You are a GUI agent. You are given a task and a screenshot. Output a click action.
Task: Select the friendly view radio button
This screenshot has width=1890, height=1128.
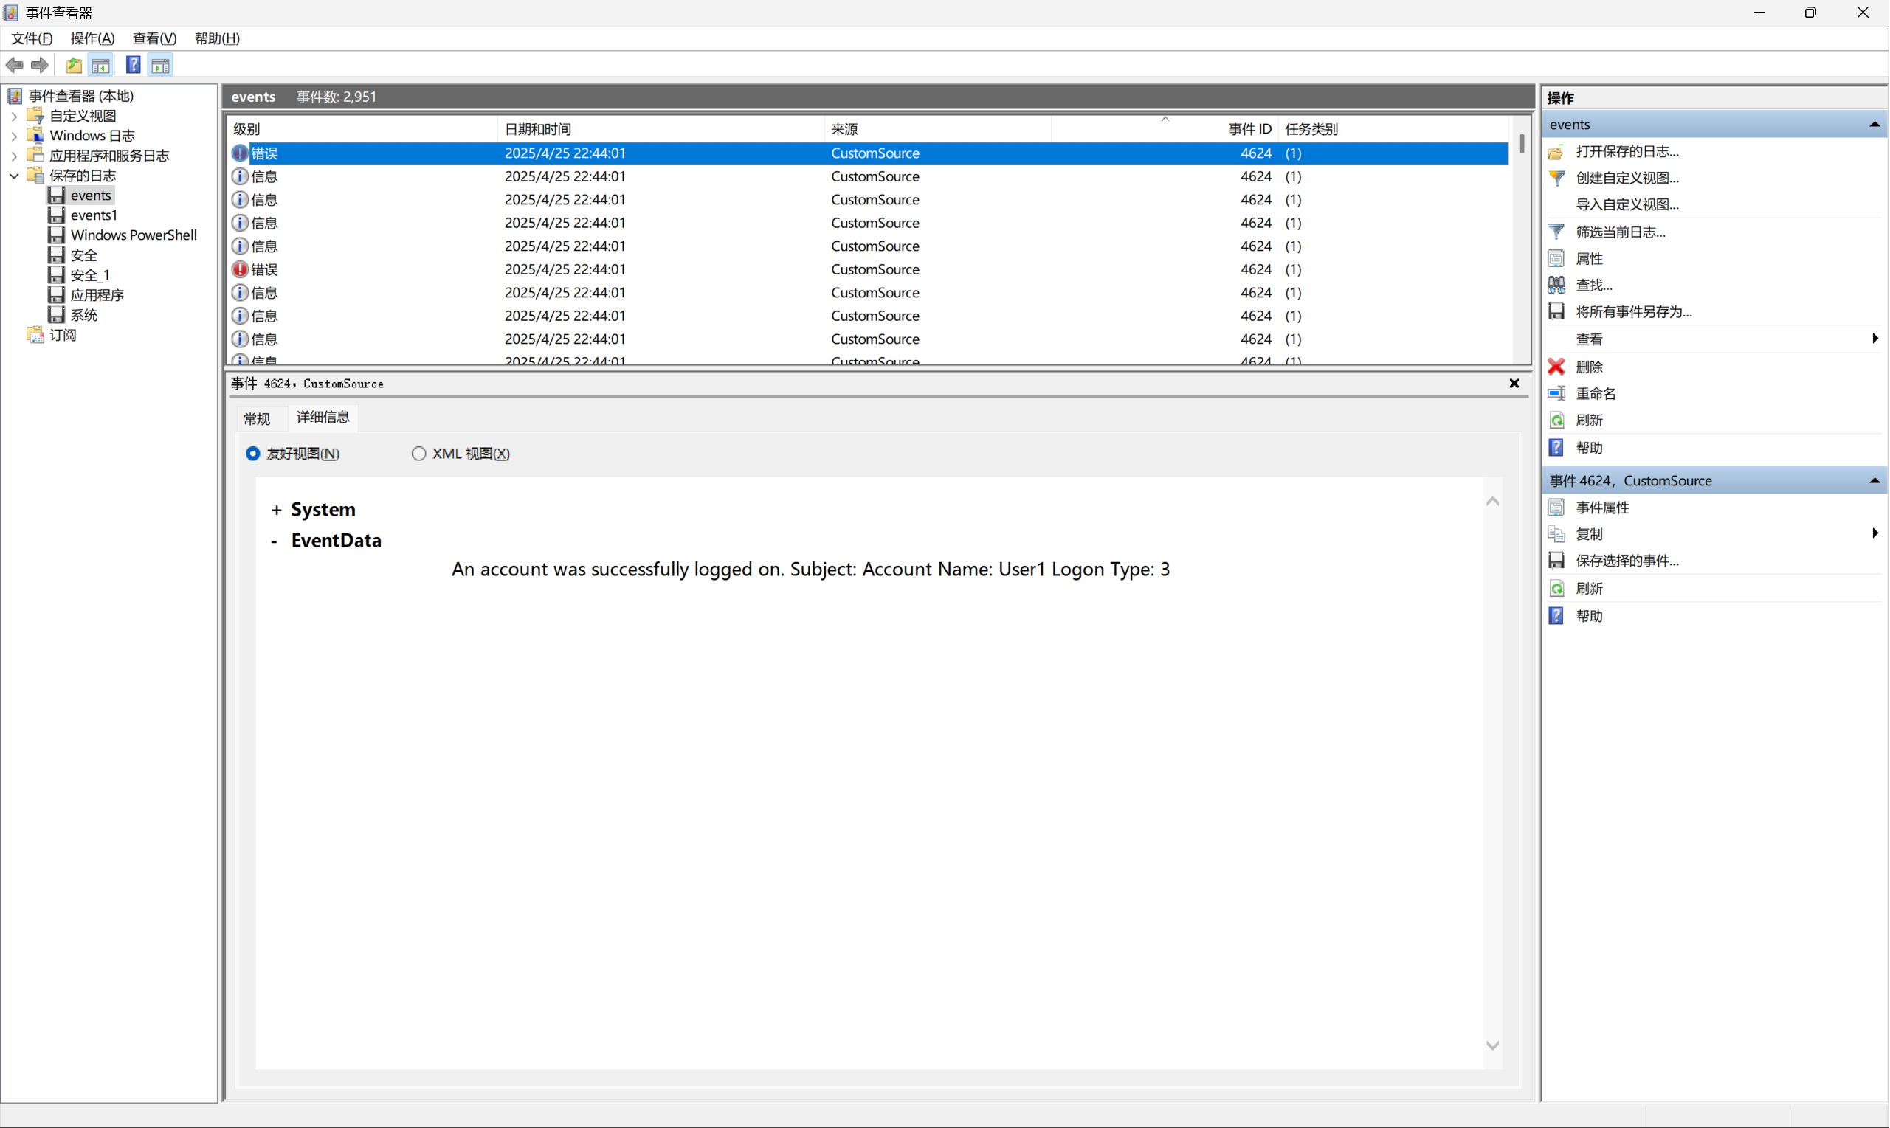pyautogui.click(x=252, y=454)
